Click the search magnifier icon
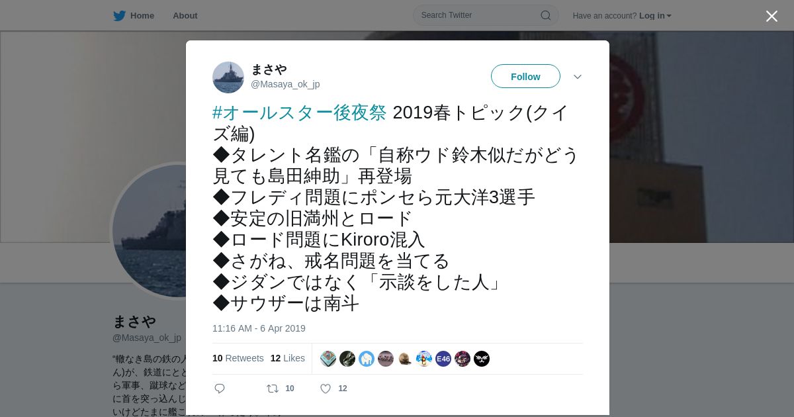 546,15
